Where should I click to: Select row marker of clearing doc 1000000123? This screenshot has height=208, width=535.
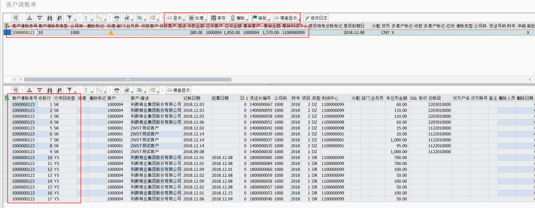(x=6, y=33)
